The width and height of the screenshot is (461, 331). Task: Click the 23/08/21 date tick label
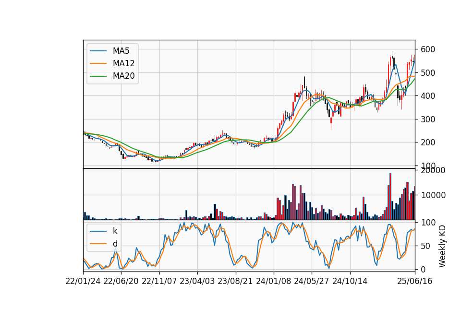[235, 281]
